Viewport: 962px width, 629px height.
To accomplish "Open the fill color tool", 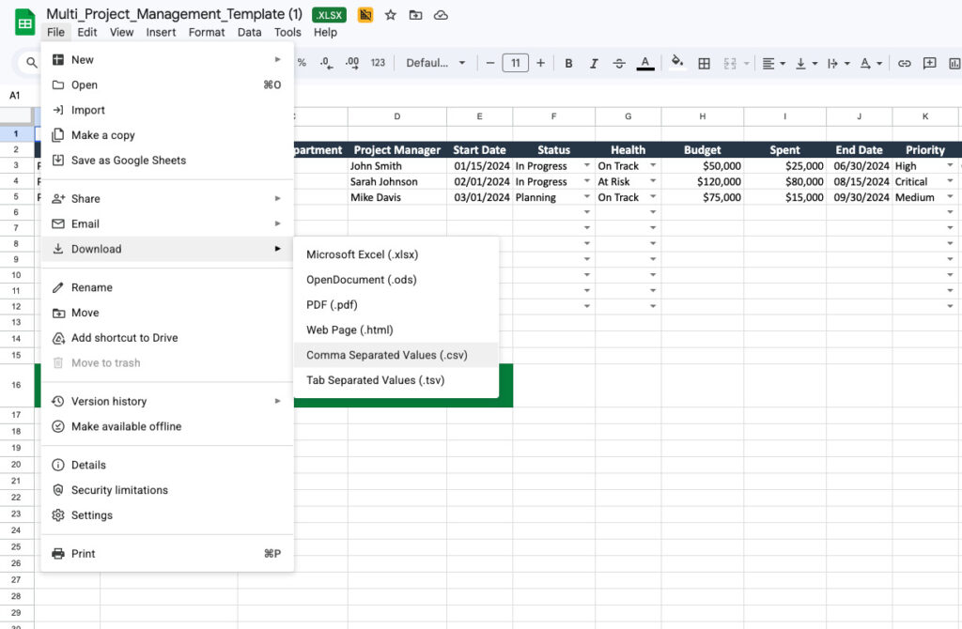I will point(678,63).
